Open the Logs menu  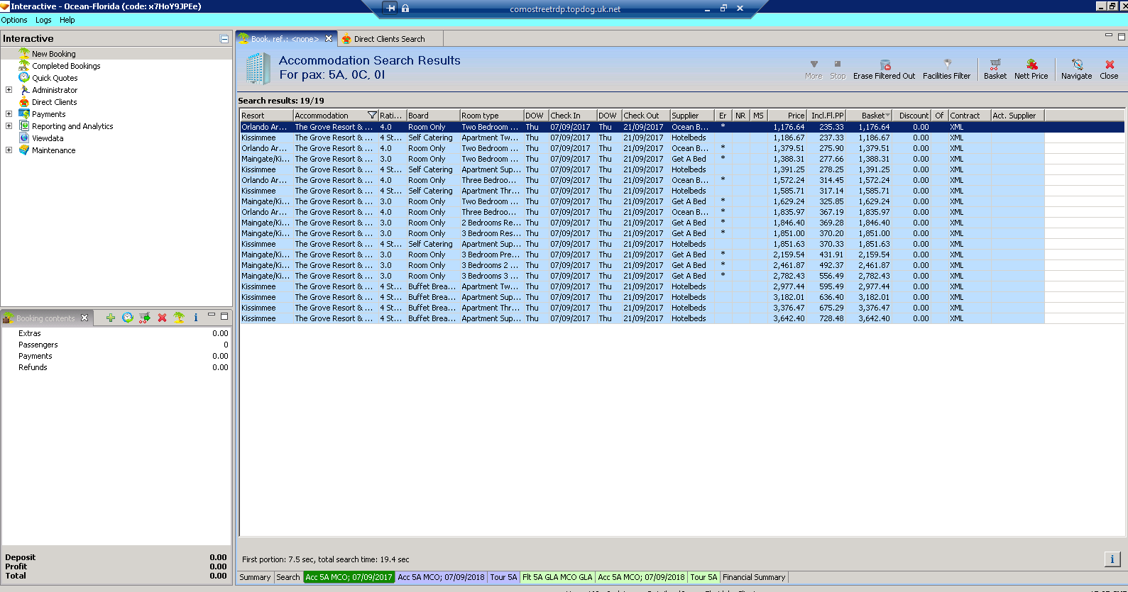tap(43, 20)
